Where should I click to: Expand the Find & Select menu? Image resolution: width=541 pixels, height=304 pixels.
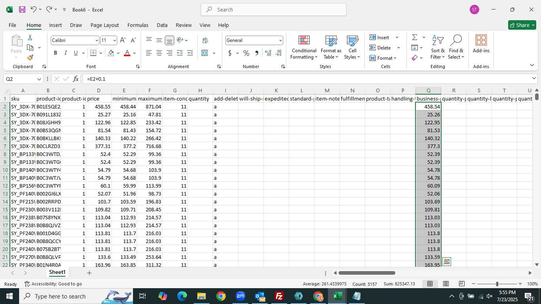click(x=456, y=47)
